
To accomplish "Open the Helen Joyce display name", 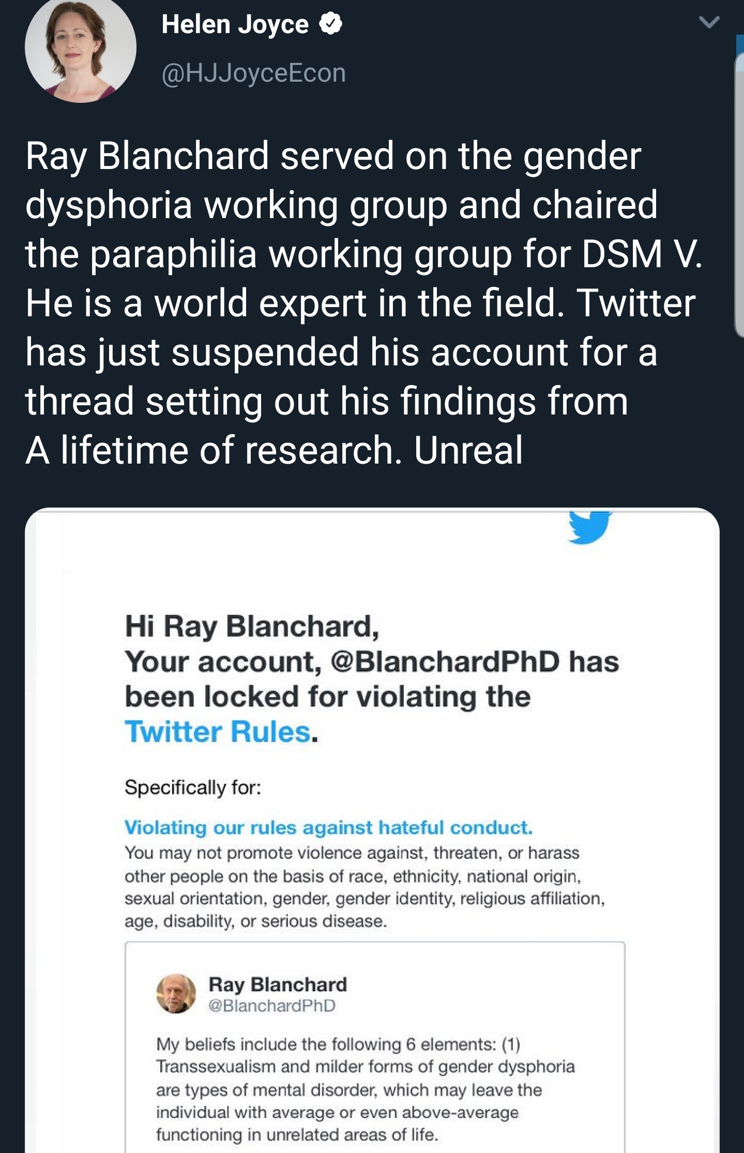I will tap(235, 24).
